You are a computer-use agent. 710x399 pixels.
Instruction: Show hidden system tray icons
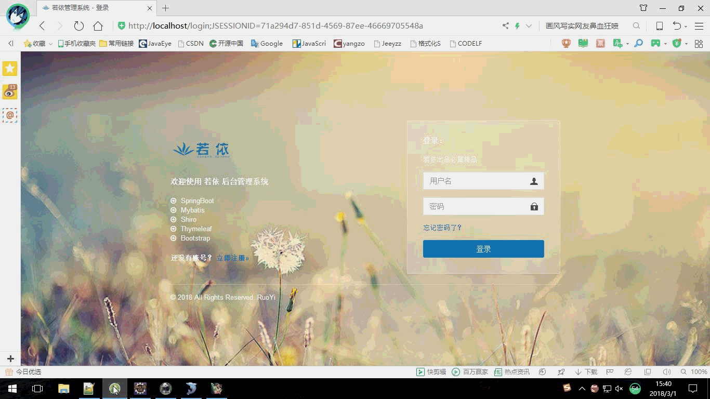coord(582,389)
